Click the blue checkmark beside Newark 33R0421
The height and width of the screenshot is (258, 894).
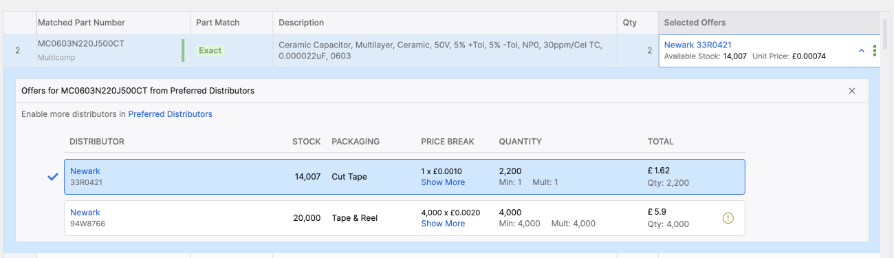tap(53, 177)
